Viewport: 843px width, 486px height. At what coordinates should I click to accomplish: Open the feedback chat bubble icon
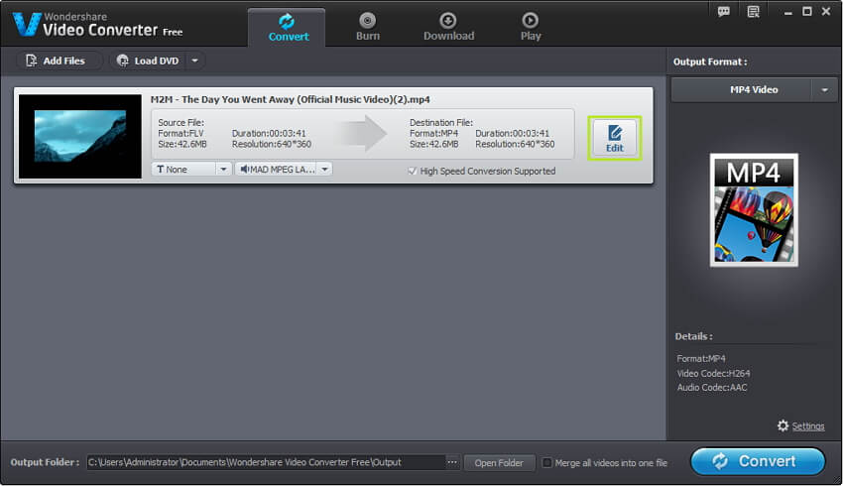point(724,11)
